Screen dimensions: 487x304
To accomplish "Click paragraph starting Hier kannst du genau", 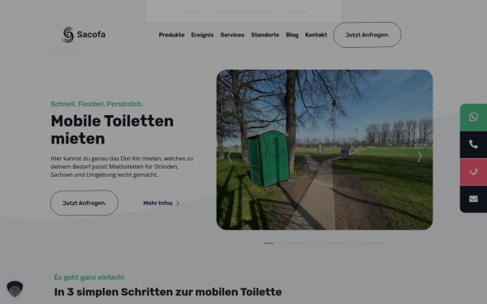I will [x=122, y=166].
